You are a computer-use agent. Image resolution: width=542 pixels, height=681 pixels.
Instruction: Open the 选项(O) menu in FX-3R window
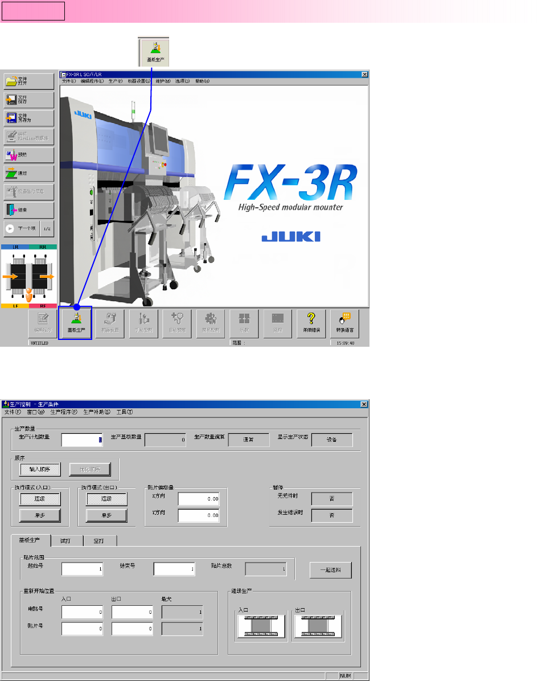(x=182, y=81)
